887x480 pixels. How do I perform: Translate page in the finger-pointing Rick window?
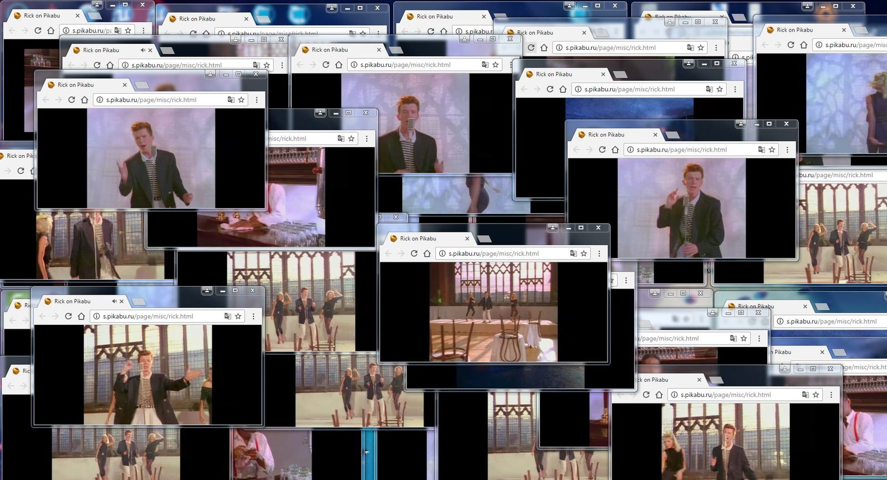click(761, 149)
